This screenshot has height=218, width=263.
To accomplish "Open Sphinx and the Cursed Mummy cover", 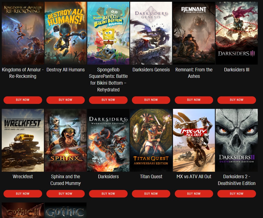I will [x=66, y=140].
